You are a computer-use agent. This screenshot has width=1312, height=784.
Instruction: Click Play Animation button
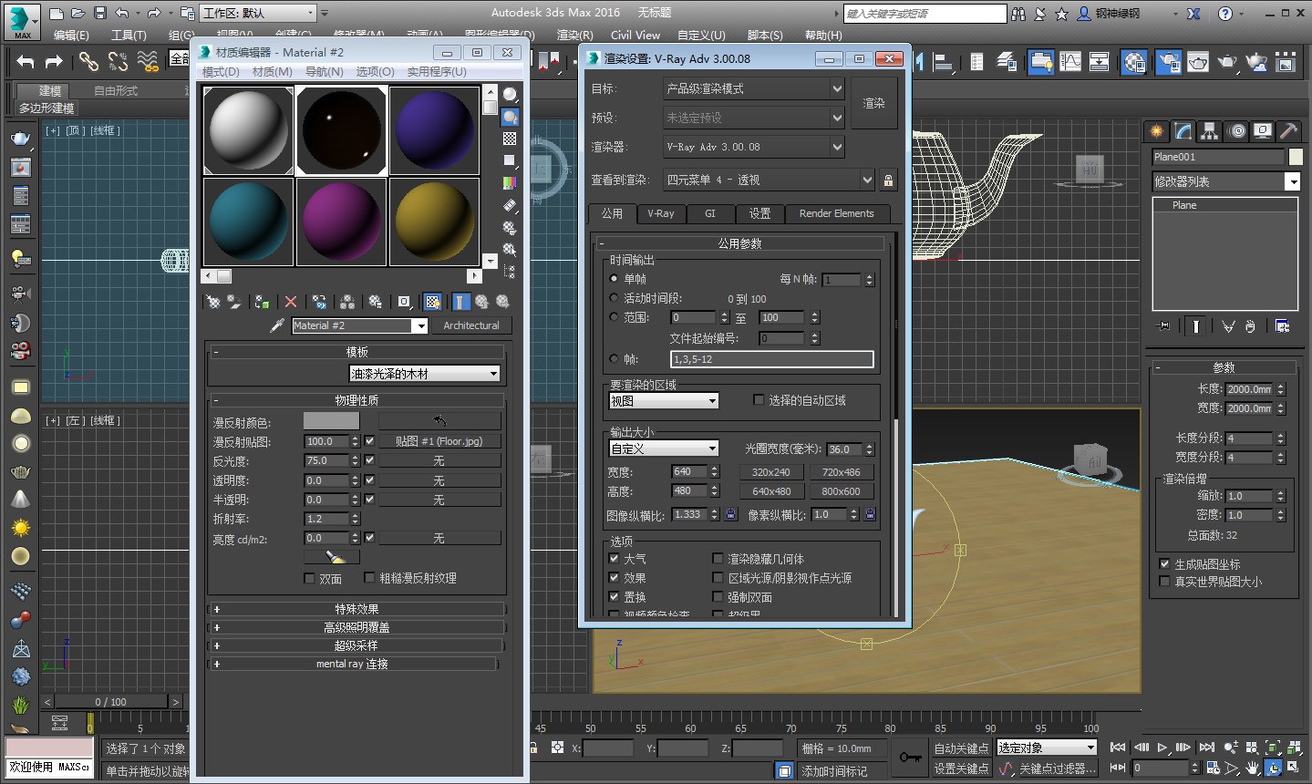1162,748
